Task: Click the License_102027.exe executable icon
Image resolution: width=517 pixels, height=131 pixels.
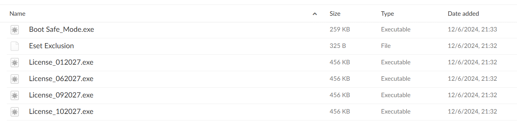Action: click(x=14, y=112)
